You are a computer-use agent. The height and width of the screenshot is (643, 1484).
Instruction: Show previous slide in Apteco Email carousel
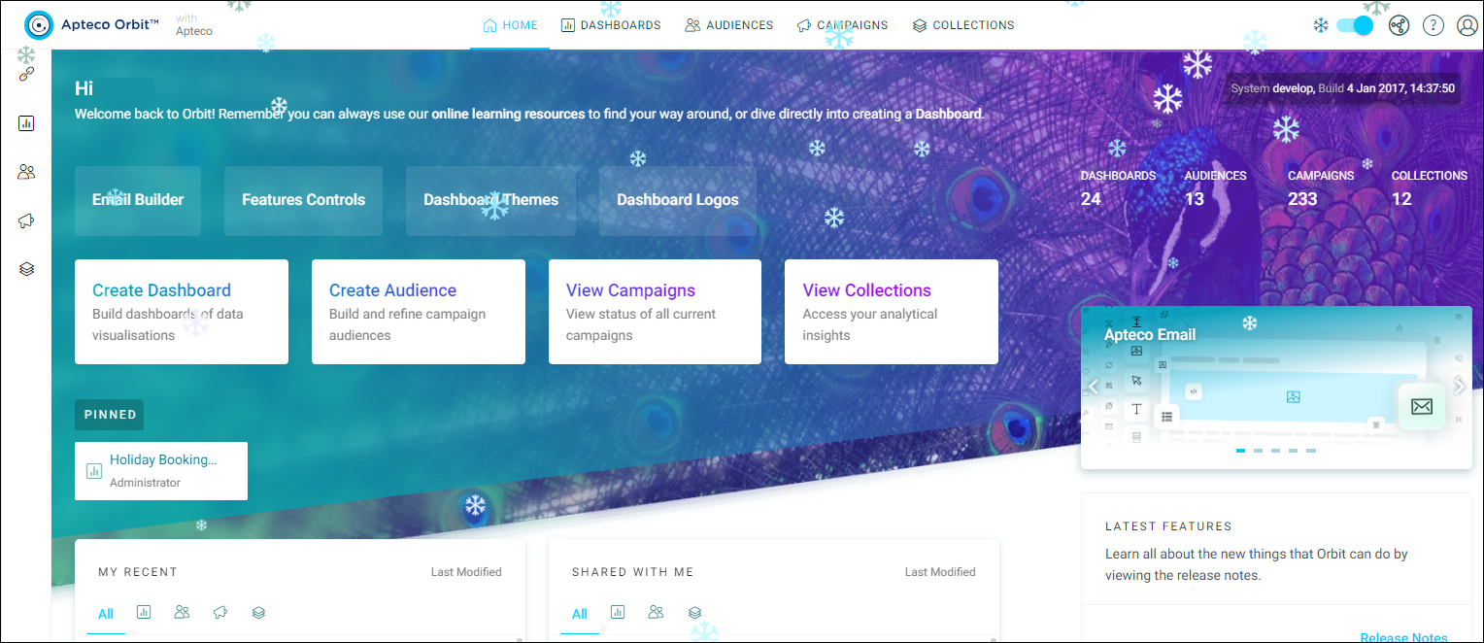point(1094,387)
